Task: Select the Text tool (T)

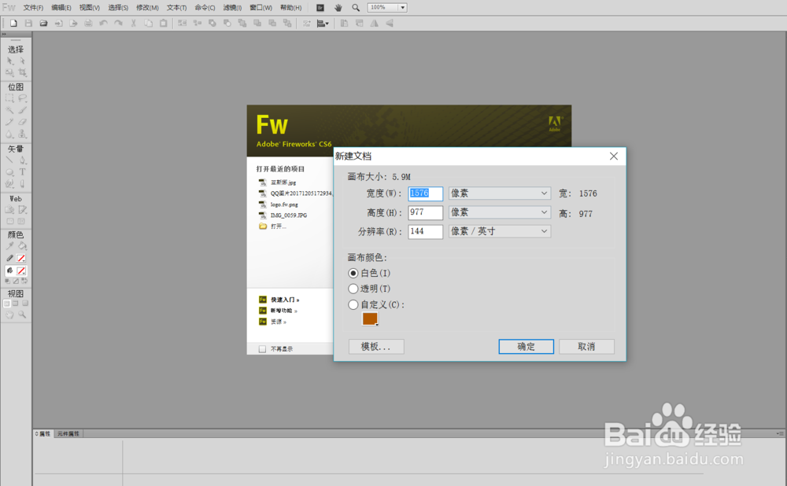Action: (22, 172)
